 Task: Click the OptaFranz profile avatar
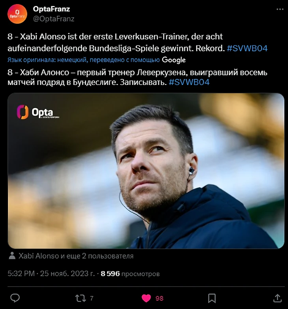tap(17, 13)
